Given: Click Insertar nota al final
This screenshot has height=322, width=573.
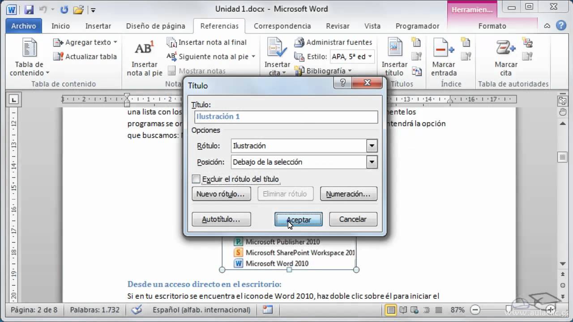Looking at the screenshot, I should (x=207, y=42).
